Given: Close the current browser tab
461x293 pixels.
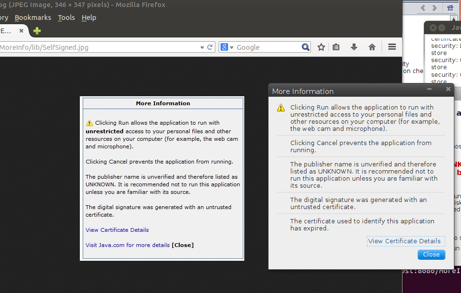Looking at the screenshot, I should (x=21, y=31).
